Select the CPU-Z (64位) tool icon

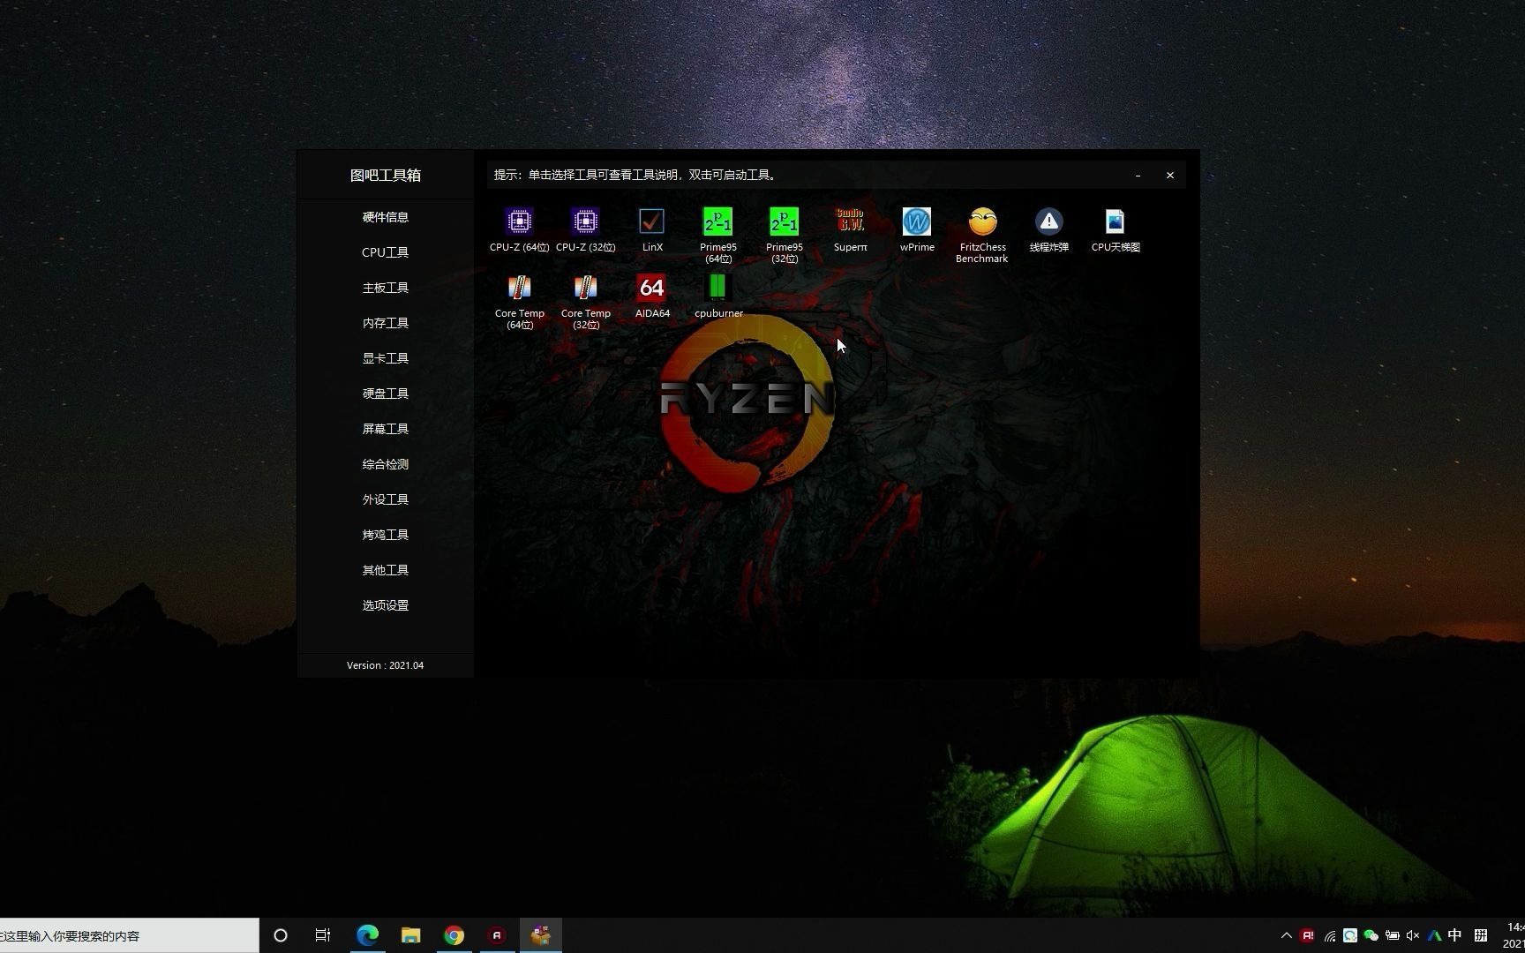click(519, 221)
